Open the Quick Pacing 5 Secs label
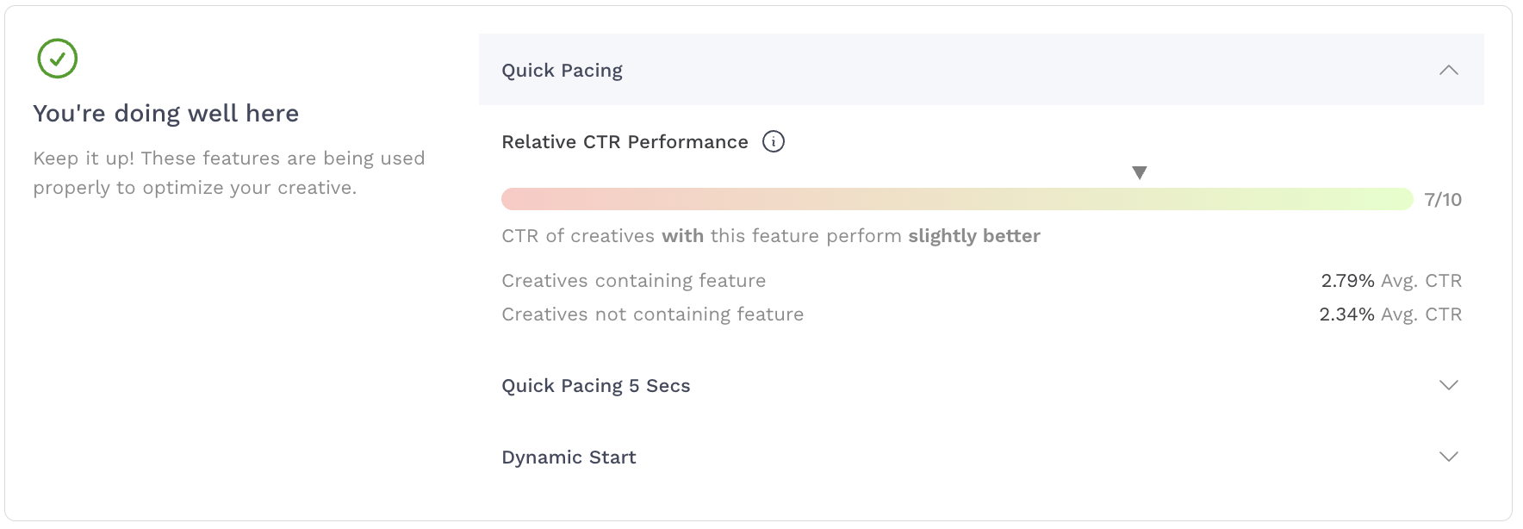This screenshot has width=1523, height=529. pyautogui.click(x=595, y=386)
